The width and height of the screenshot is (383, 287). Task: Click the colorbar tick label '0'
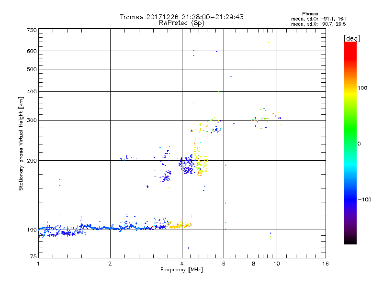click(x=359, y=144)
